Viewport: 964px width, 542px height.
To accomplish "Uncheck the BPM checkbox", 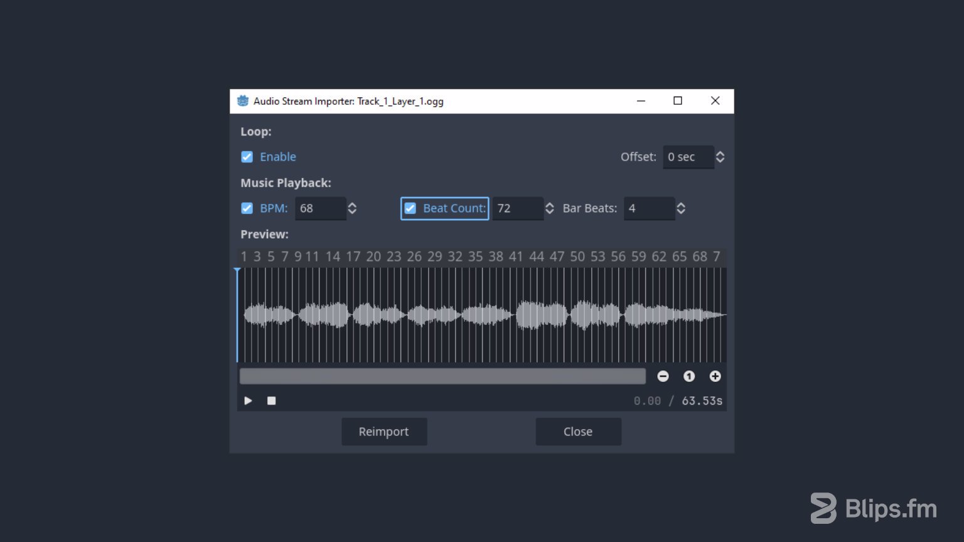I will [x=247, y=208].
